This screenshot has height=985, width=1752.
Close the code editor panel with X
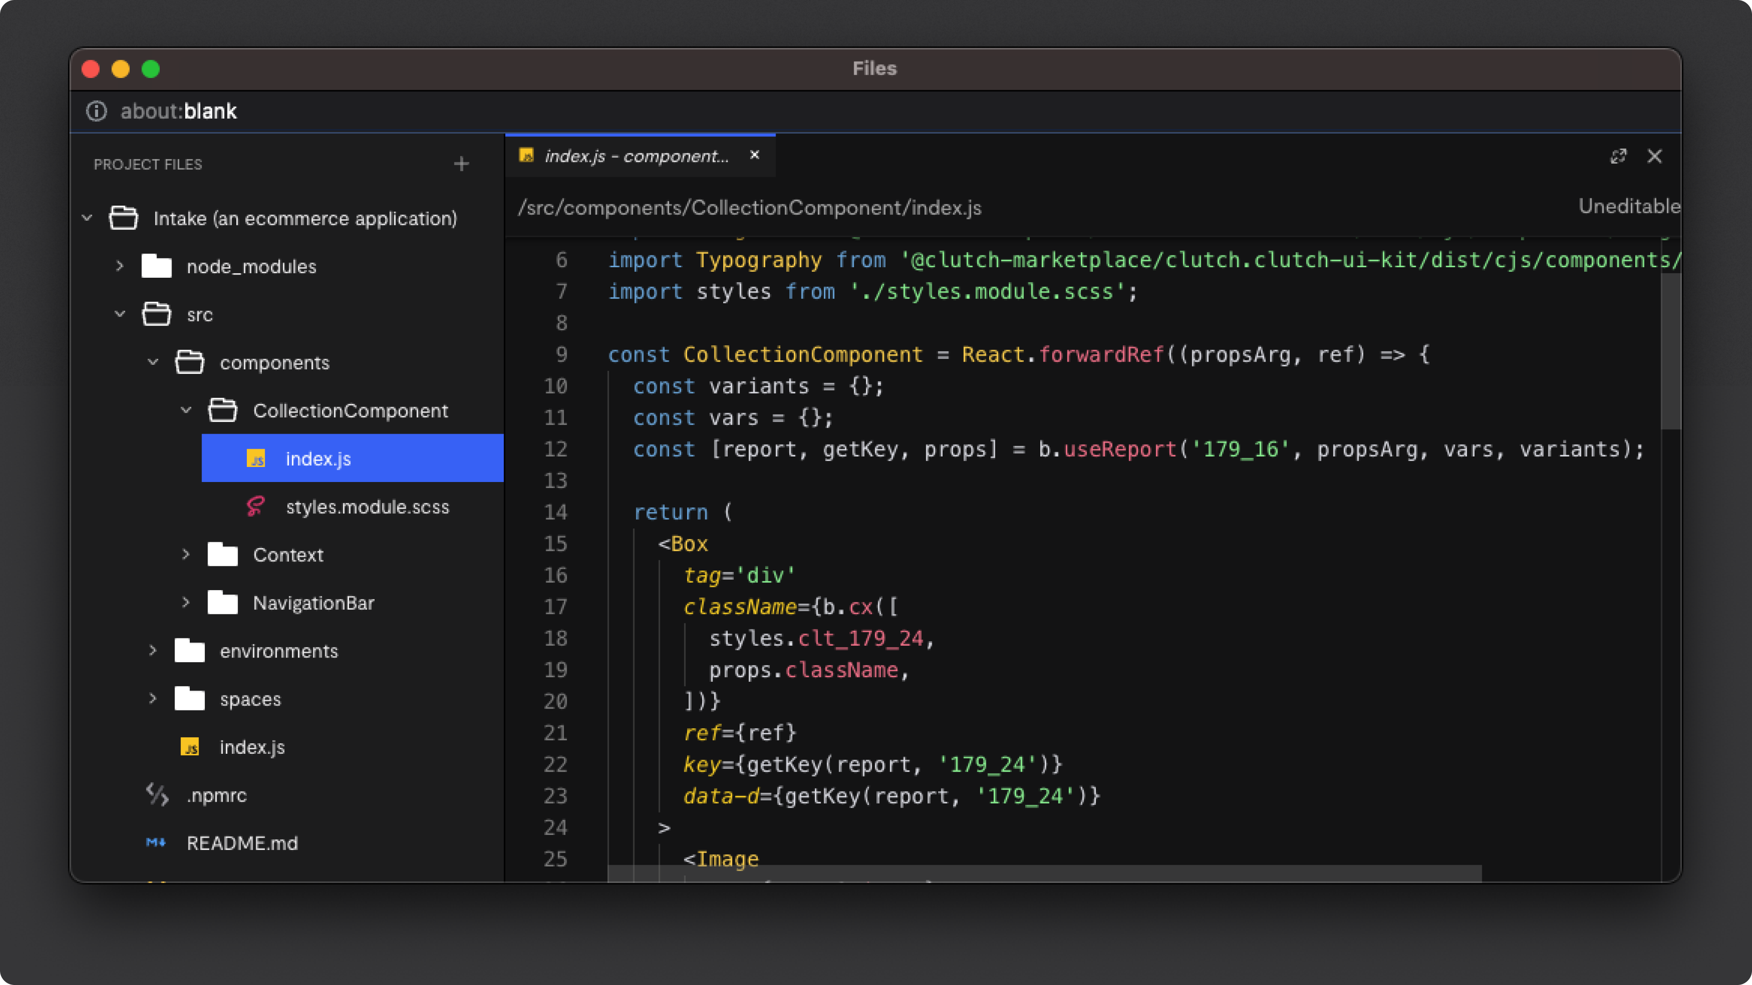coord(1654,156)
